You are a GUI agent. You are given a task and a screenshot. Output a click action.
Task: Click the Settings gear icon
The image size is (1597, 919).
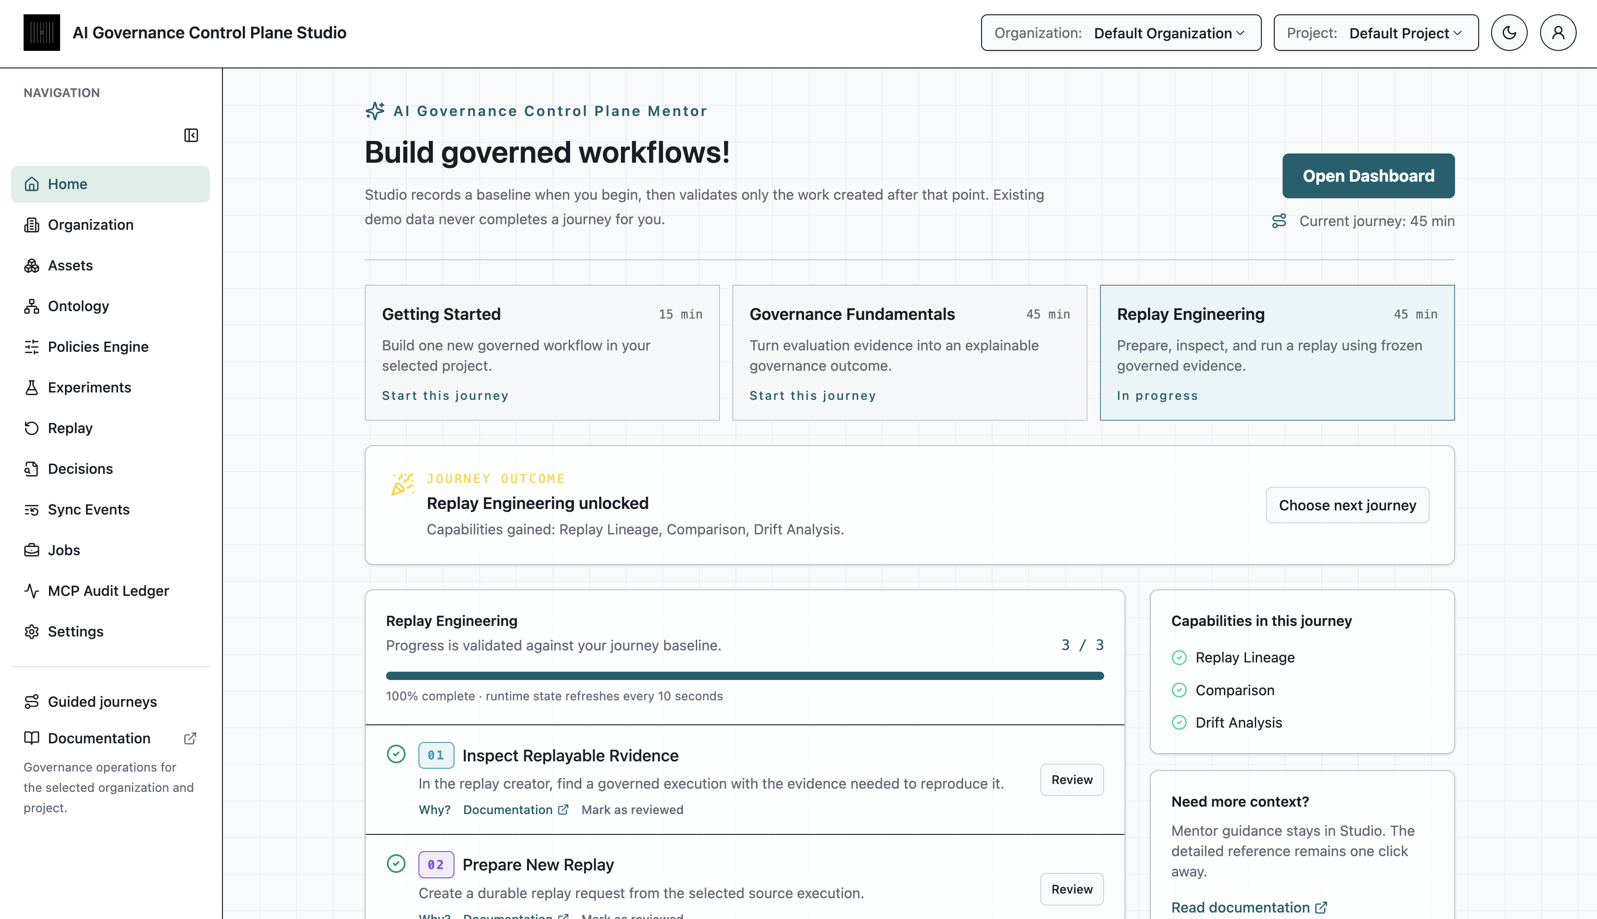31,632
